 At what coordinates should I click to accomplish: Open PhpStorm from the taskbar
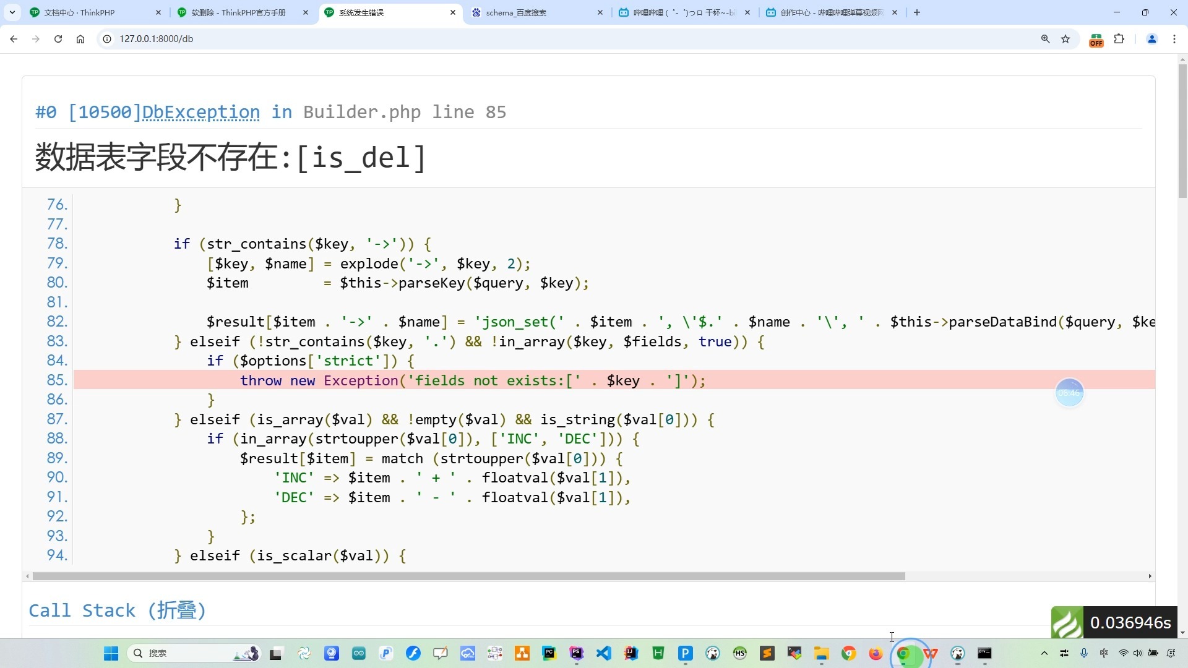click(x=577, y=653)
